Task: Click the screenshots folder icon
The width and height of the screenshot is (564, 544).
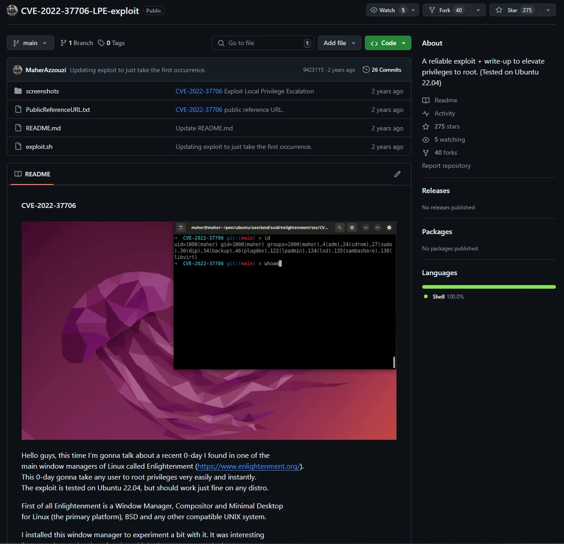Action: coord(18,91)
